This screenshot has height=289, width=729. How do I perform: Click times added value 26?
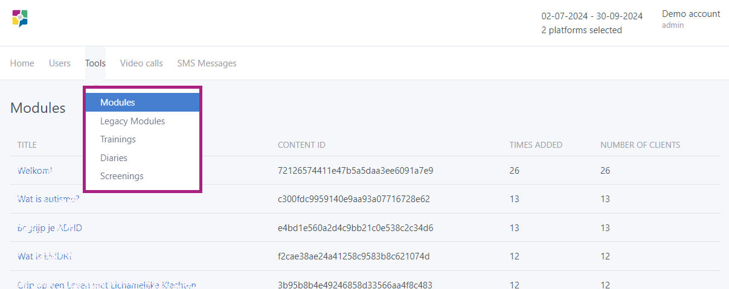click(x=515, y=171)
